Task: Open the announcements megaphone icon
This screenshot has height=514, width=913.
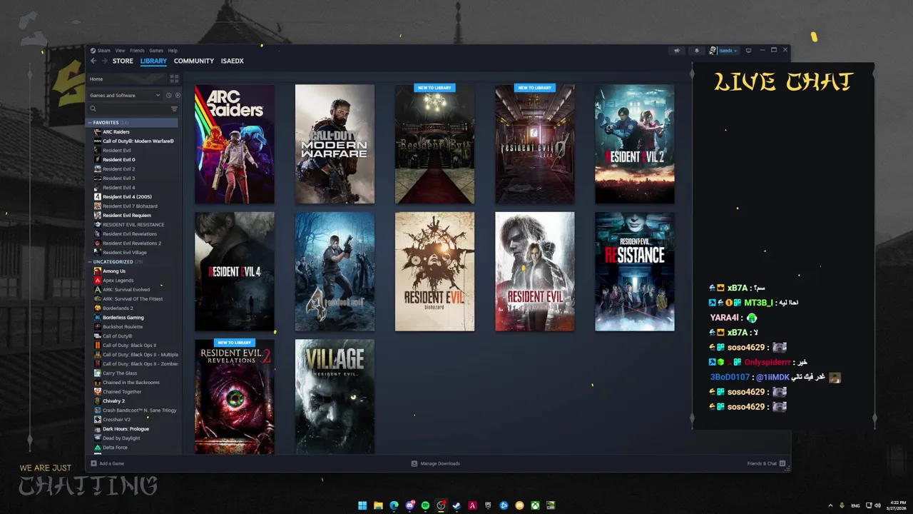Action: (x=677, y=51)
